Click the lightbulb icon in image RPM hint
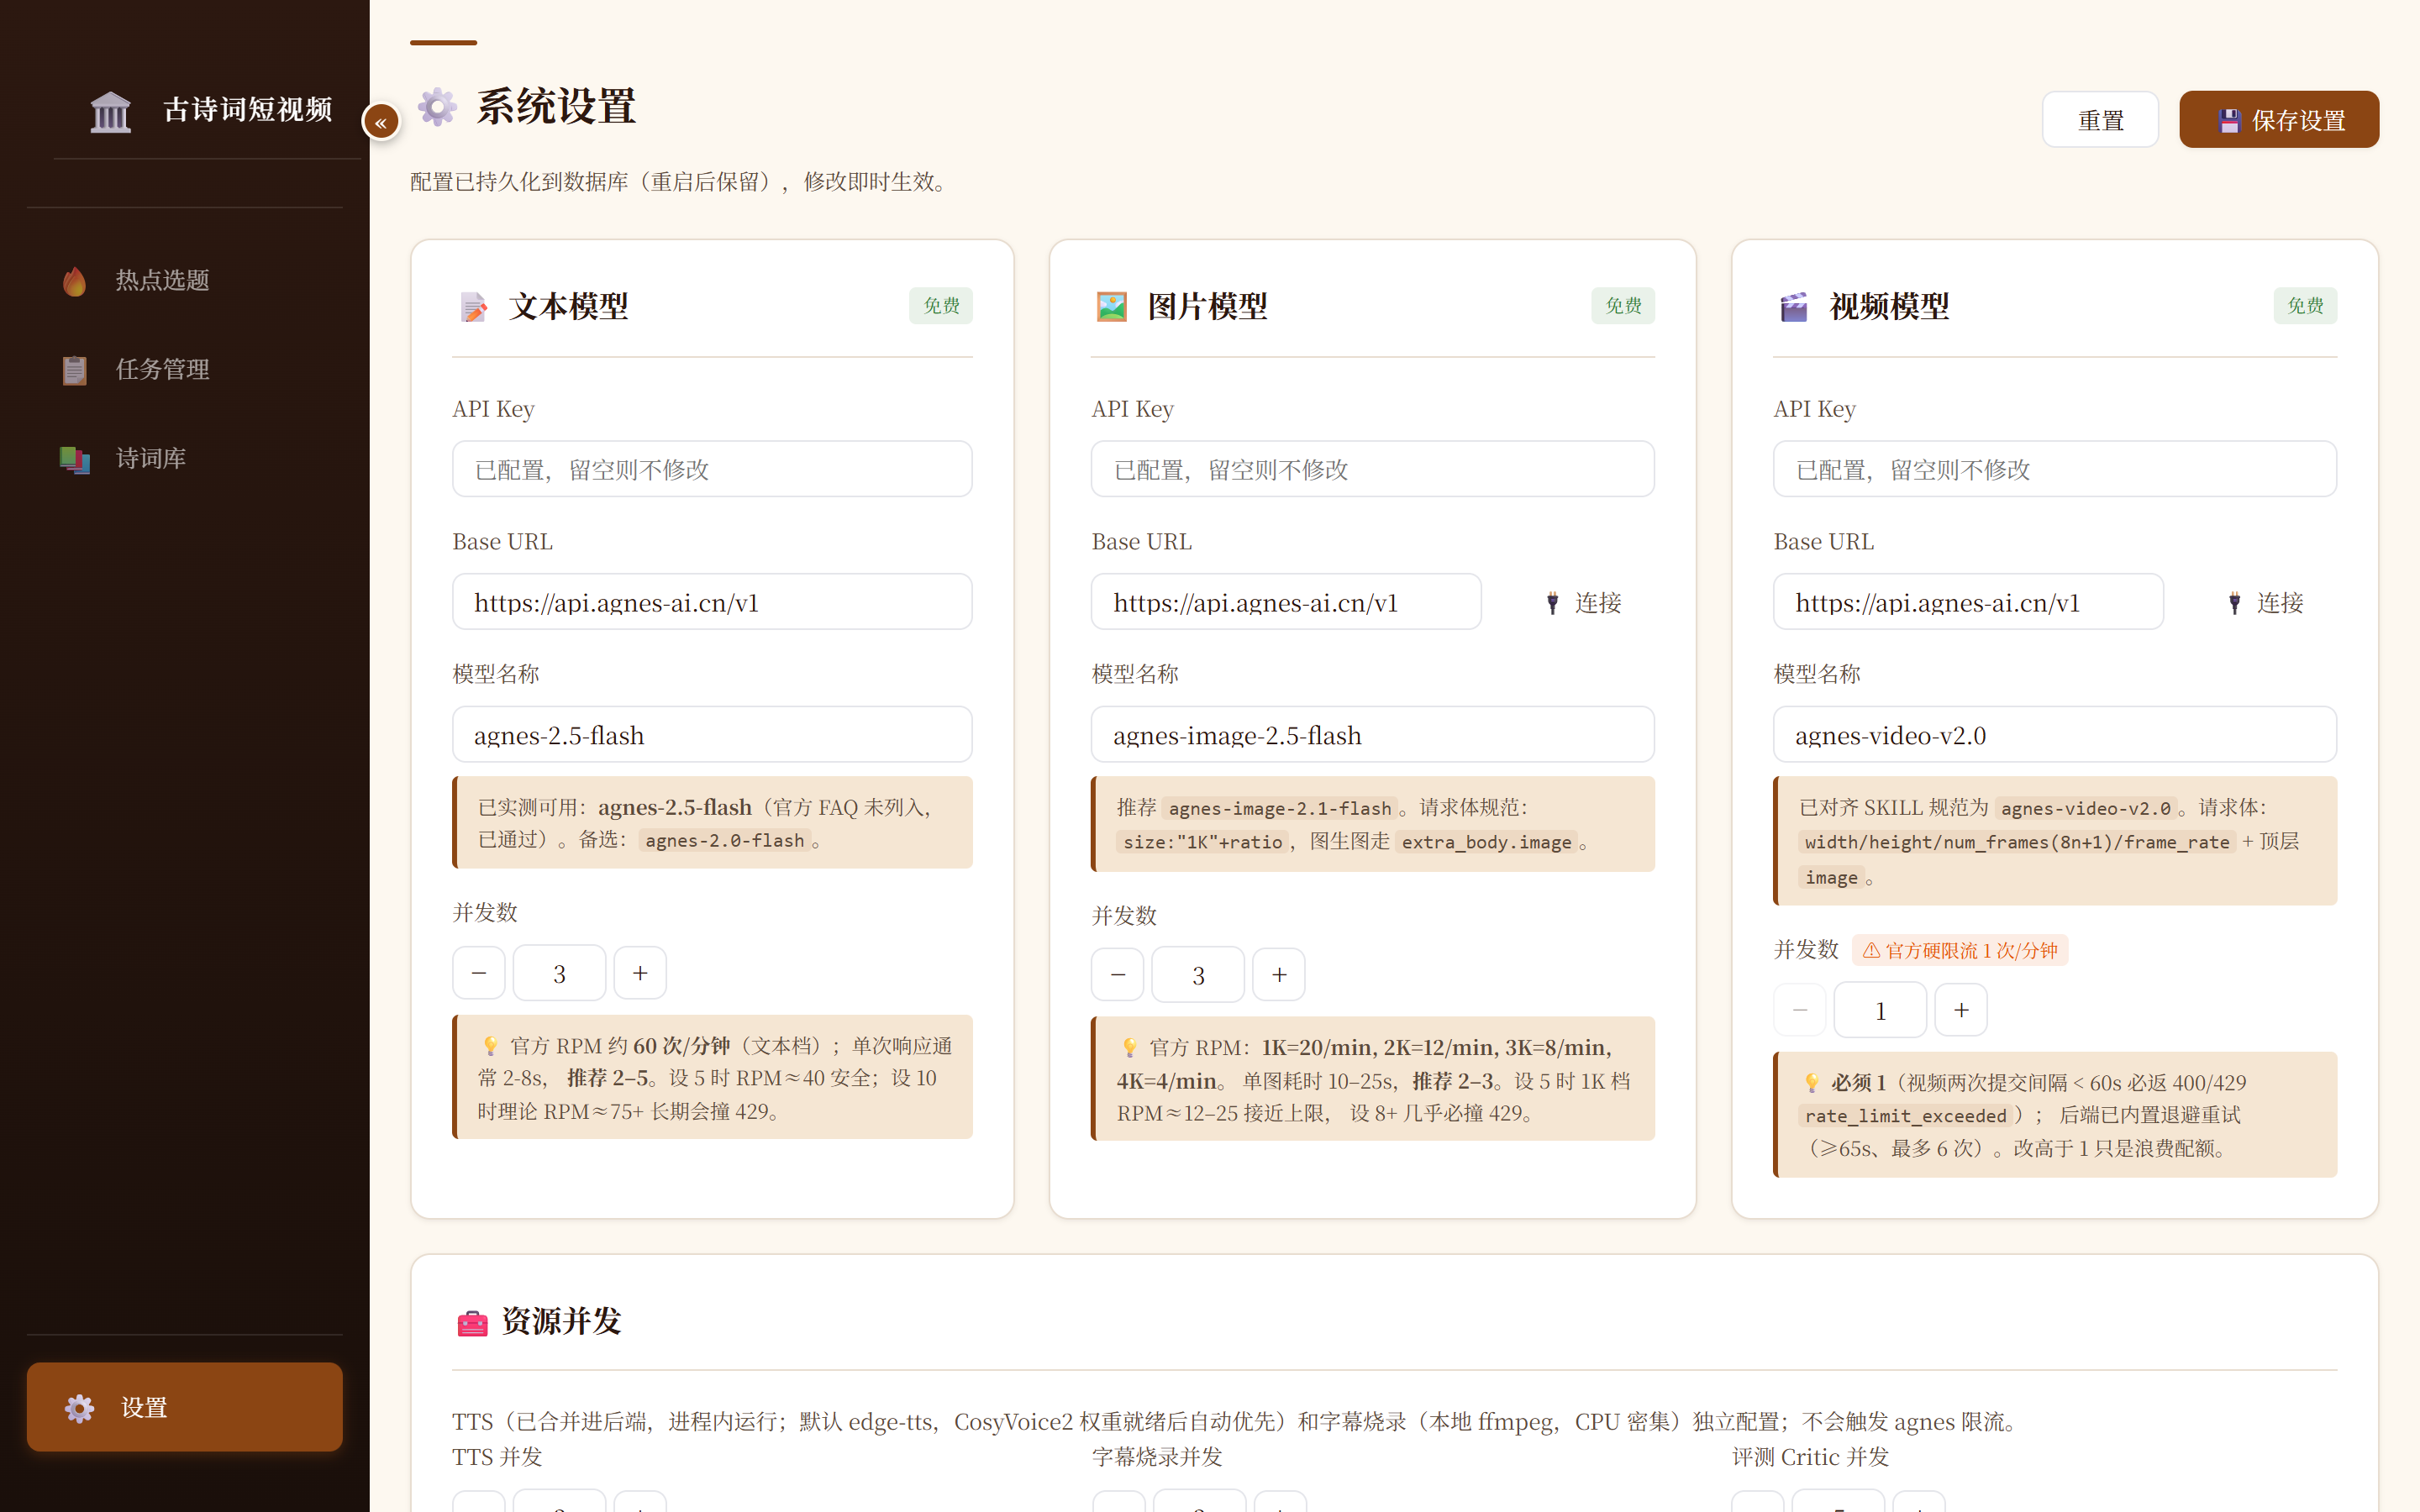This screenshot has width=2420, height=1512. (1129, 1047)
